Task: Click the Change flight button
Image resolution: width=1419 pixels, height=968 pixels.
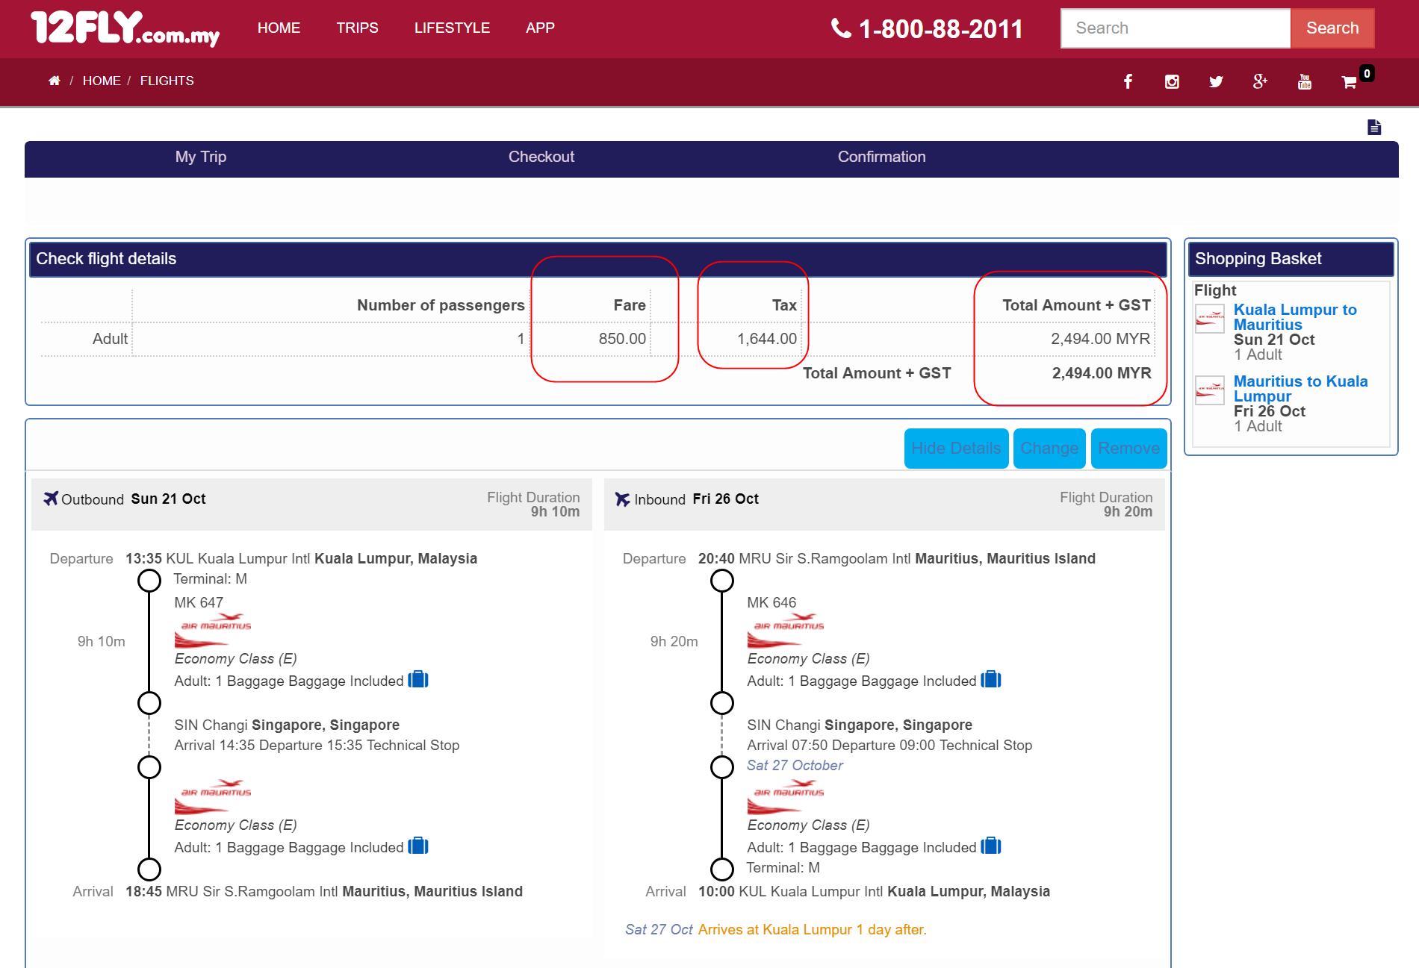Action: tap(1049, 449)
